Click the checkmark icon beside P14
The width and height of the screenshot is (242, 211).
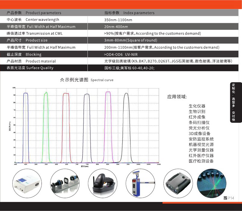(225, 198)
